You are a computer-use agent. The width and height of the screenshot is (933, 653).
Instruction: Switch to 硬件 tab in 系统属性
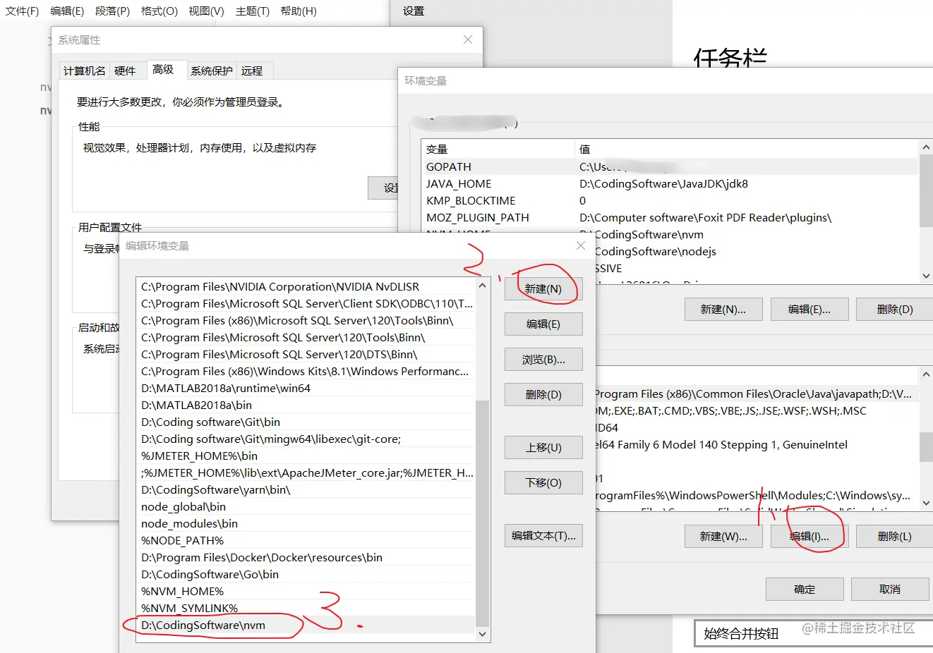tap(125, 71)
